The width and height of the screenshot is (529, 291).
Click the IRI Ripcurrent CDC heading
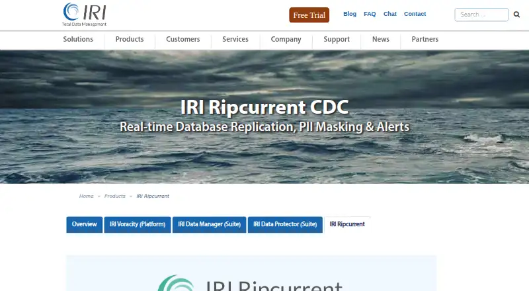[264, 107]
